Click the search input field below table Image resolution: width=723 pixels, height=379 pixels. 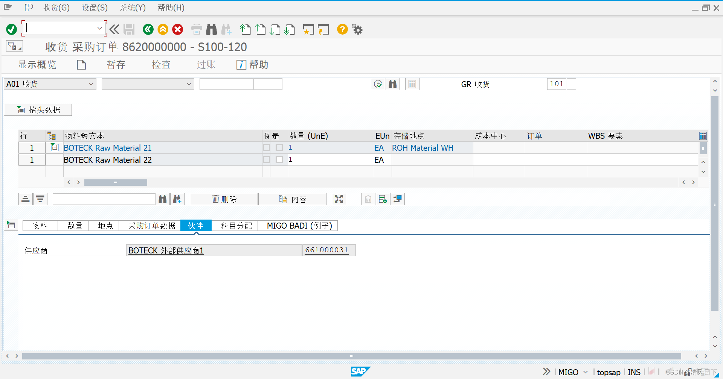click(104, 199)
